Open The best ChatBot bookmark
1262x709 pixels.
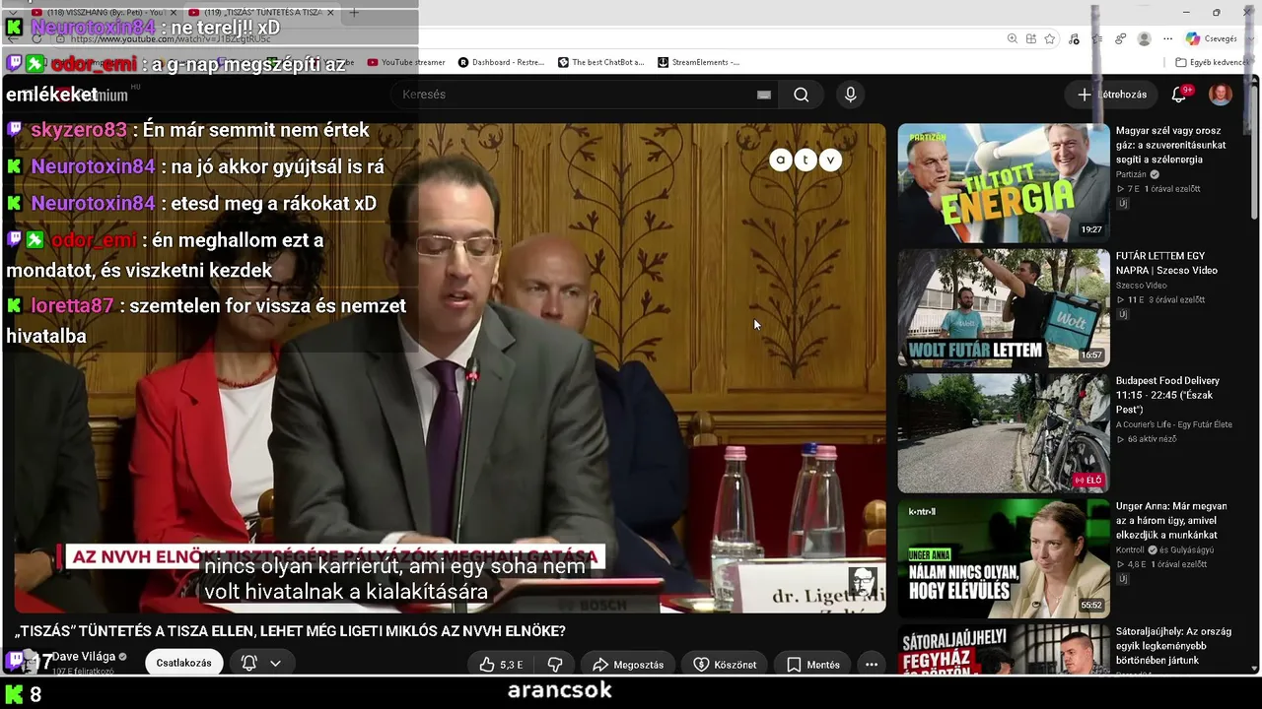point(600,62)
